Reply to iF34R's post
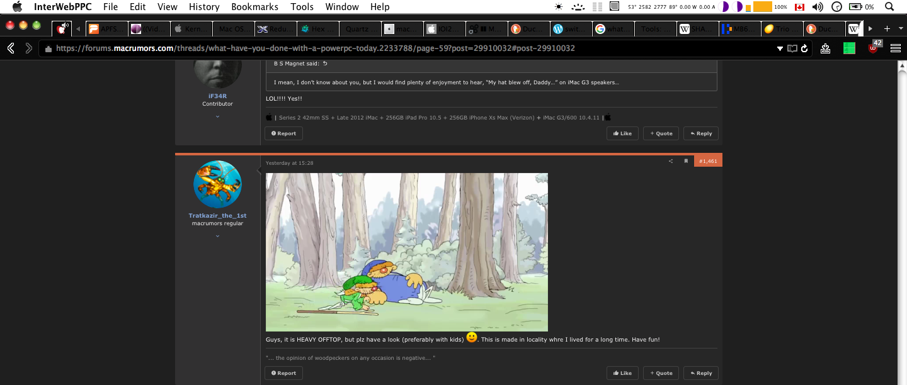The width and height of the screenshot is (907, 385). click(701, 133)
